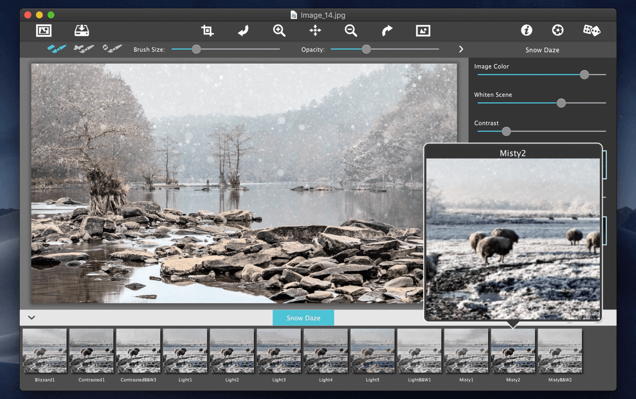
Task: Zoom in using the magnifier plus icon
Action: tap(279, 30)
